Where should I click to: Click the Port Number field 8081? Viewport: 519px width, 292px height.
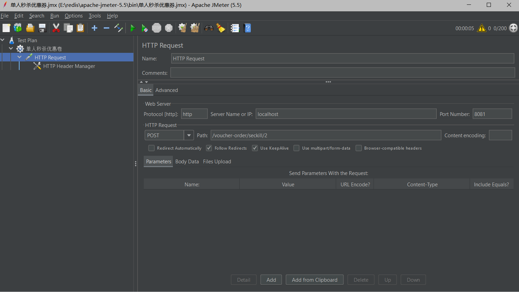[x=492, y=114]
